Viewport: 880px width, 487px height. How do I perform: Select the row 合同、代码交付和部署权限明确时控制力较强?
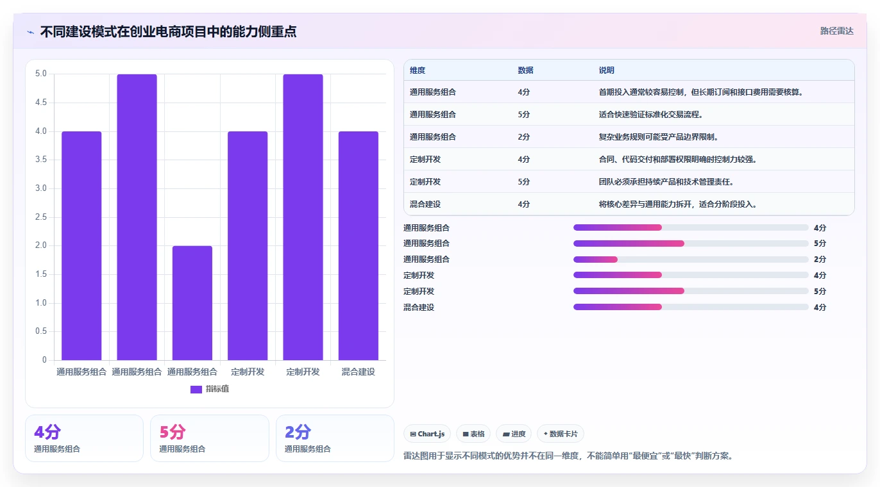click(x=629, y=160)
